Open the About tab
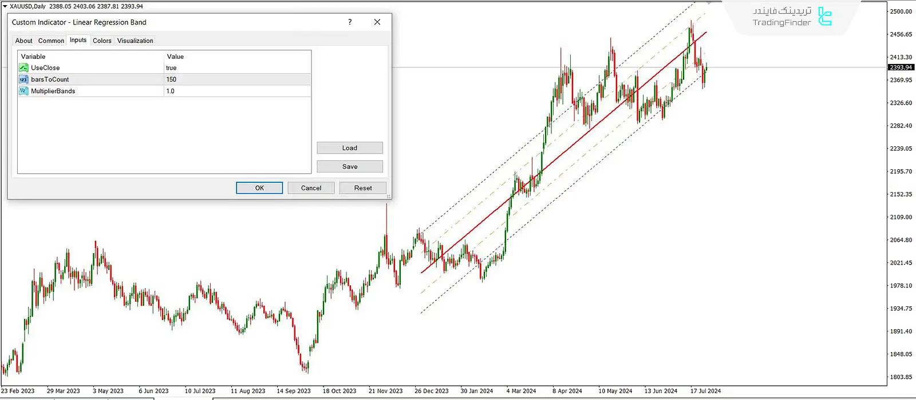Image resolution: width=916 pixels, height=400 pixels. click(x=24, y=41)
